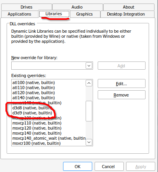Click the scroll down arrow in overrides list

pyautogui.click(x=89, y=142)
